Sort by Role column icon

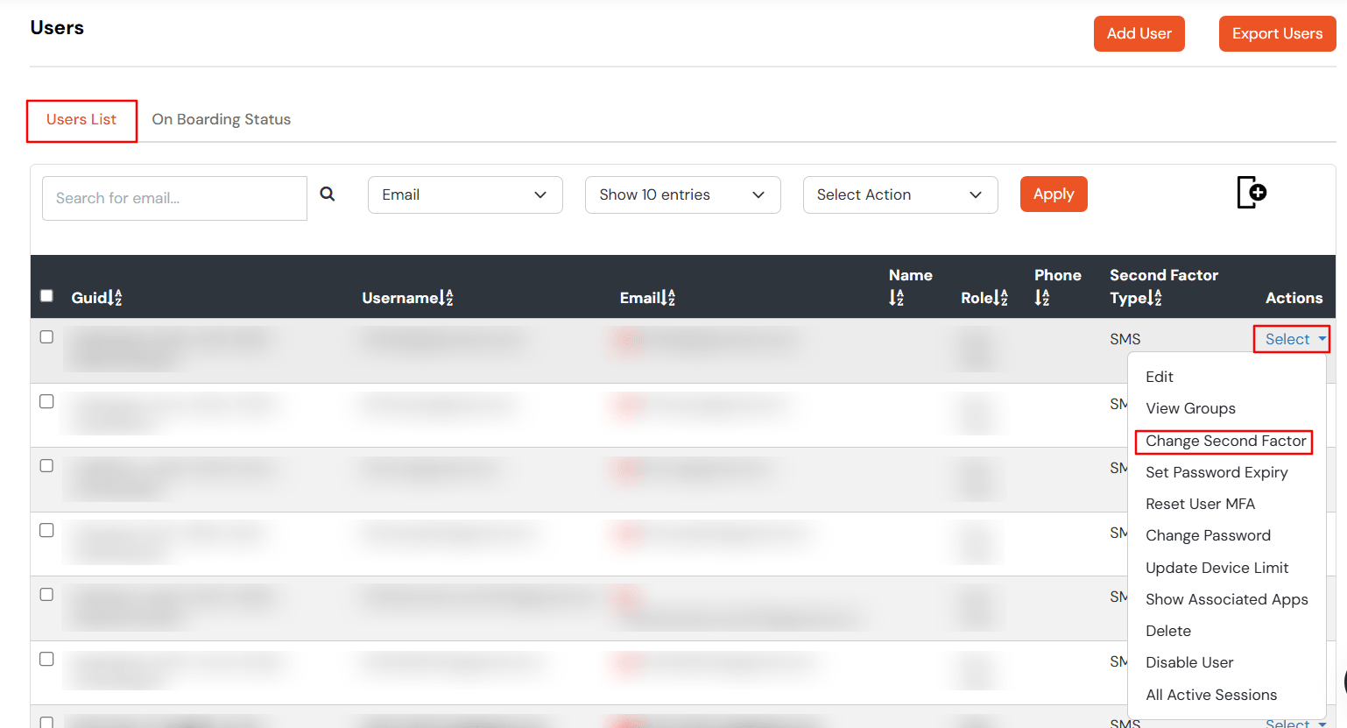(x=1001, y=298)
